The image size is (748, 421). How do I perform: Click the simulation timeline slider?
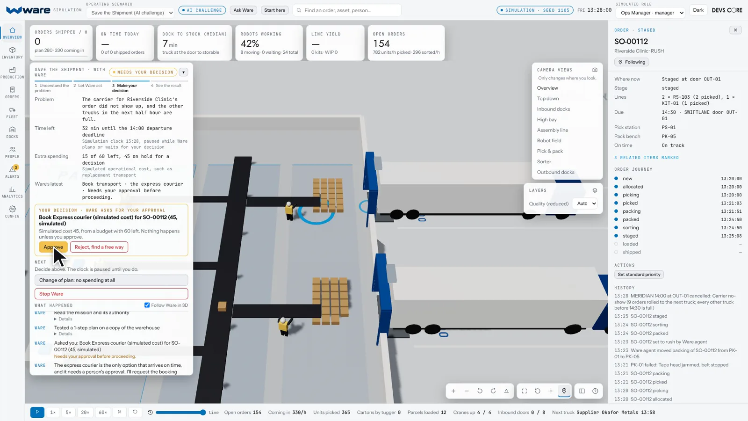pos(180,413)
